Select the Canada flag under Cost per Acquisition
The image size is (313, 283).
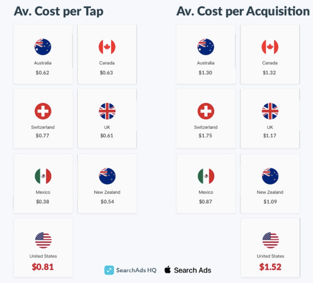pyautogui.click(x=270, y=47)
